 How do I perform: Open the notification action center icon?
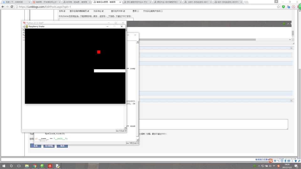coord(296,166)
